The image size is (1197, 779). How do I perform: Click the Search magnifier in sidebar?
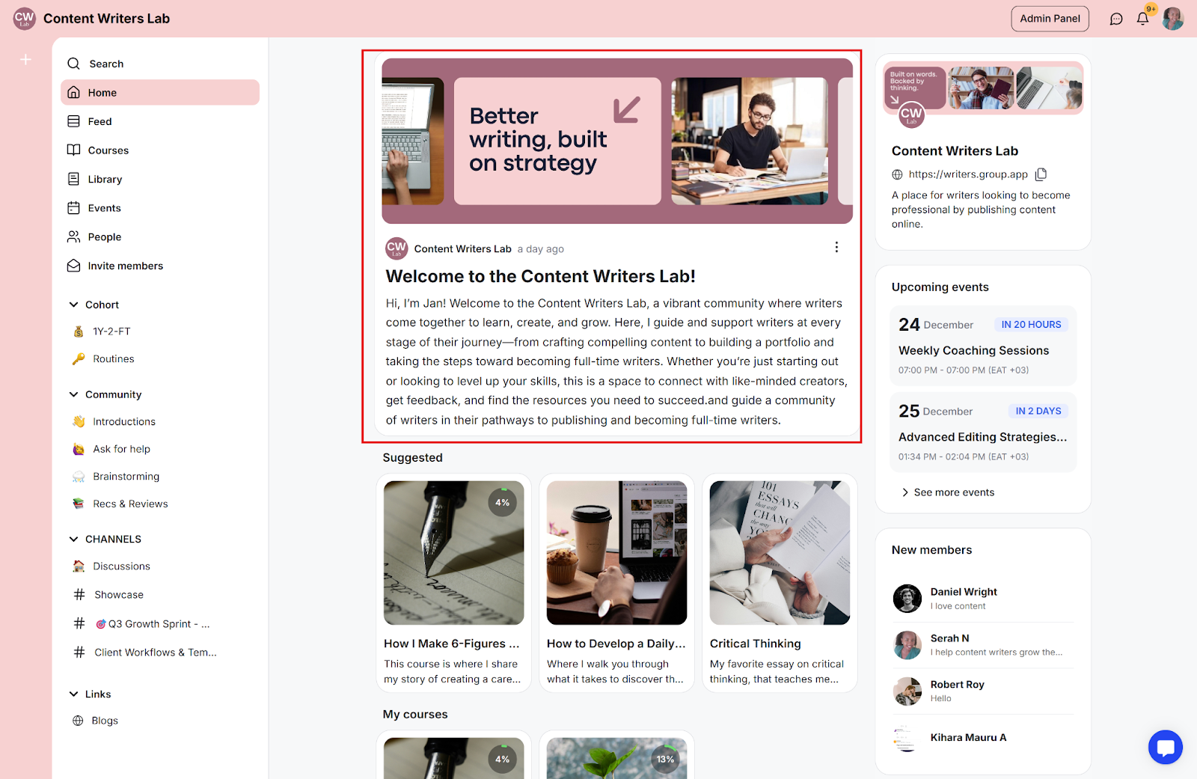click(x=73, y=64)
